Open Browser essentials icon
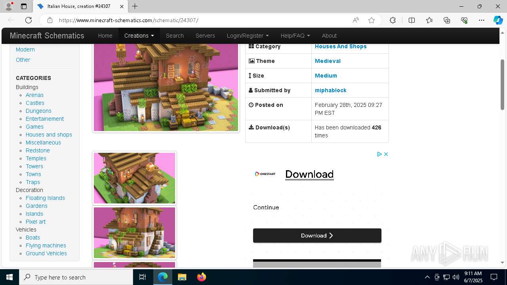Viewport: 507px width, 285px height. point(464,20)
